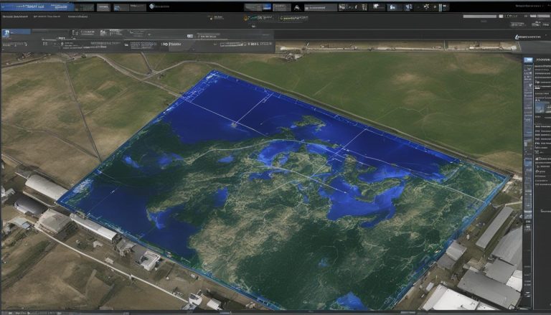Open first menu item on the left menu row
Viewport: 551px width, 315px height.
(x=15, y=17)
